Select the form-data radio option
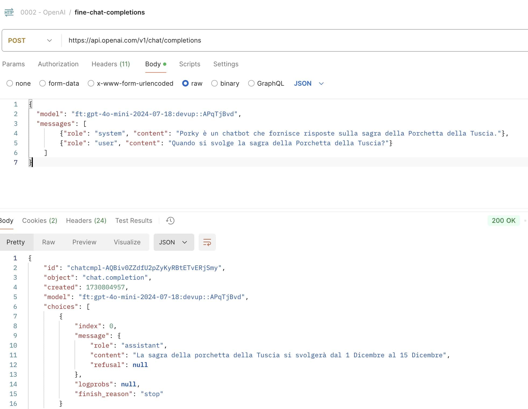Viewport: 528px width, 409px height. [43, 84]
